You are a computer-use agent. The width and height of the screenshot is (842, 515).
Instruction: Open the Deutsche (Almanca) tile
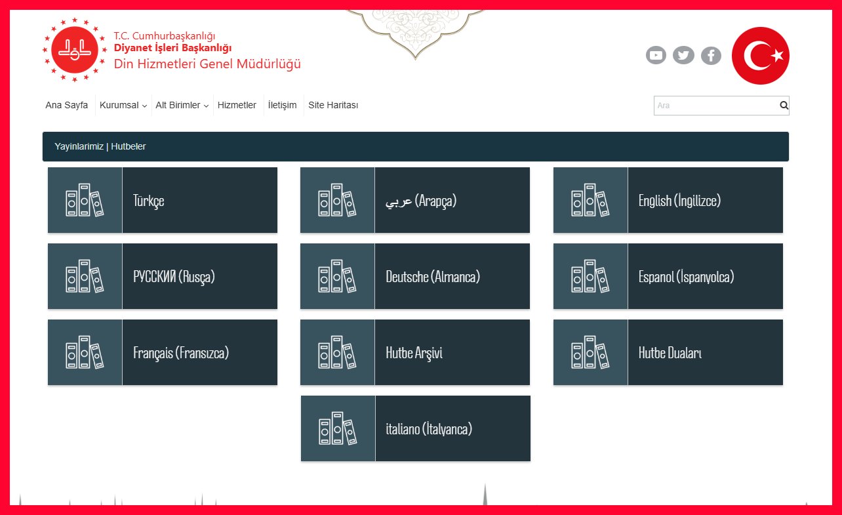click(433, 277)
